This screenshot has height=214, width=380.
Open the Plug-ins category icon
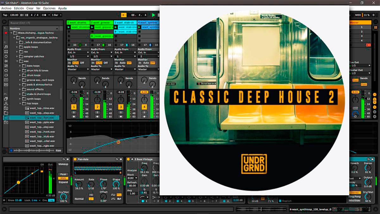tap(6, 75)
